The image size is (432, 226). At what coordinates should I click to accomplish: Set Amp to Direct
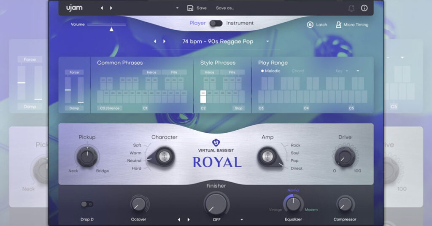pos(297,168)
